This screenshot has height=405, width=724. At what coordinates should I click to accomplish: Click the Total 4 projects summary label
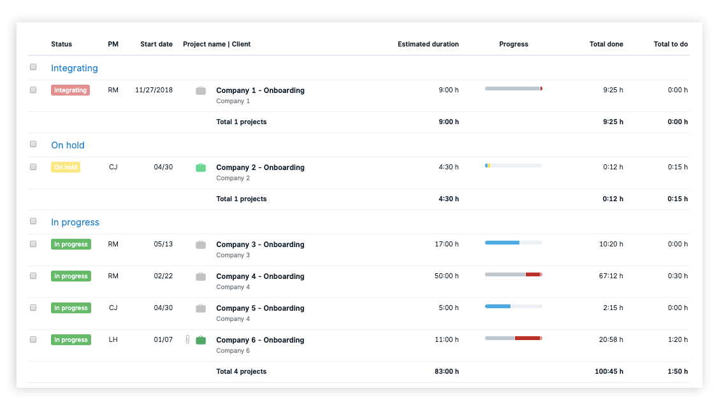(x=242, y=371)
